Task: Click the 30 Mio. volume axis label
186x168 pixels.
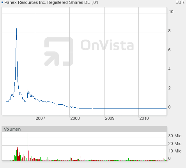Action: tap(175, 136)
